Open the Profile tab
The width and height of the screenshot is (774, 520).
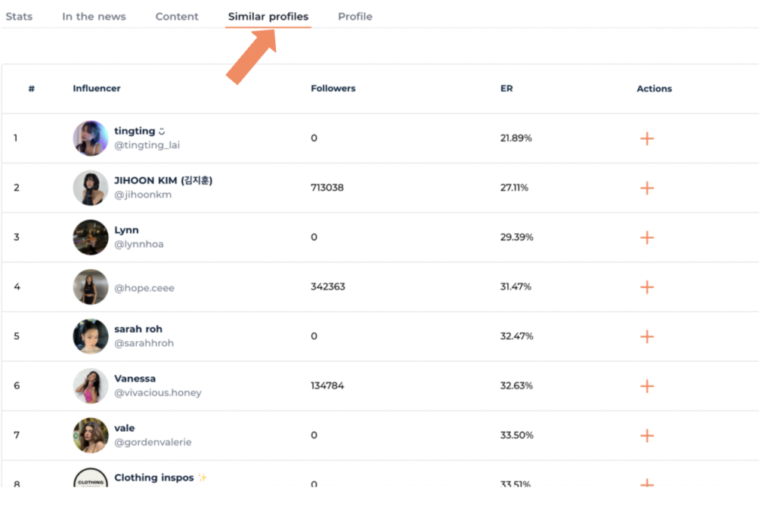355,17
